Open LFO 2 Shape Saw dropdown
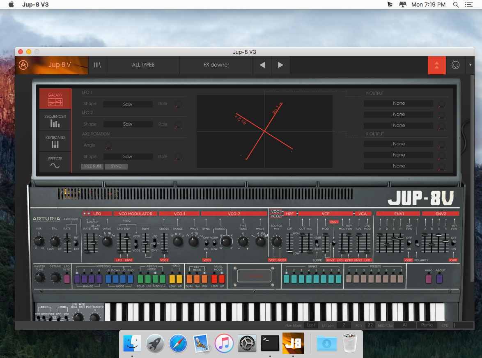Viewport: 482px width, 358px height. [128, 124]
